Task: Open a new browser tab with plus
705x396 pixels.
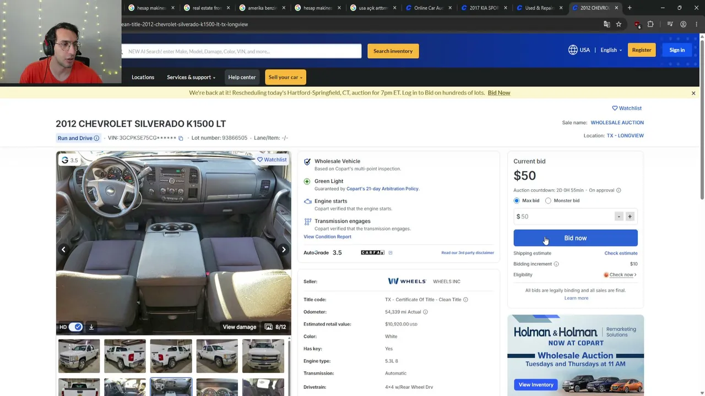Action: [x=630, y=8]
